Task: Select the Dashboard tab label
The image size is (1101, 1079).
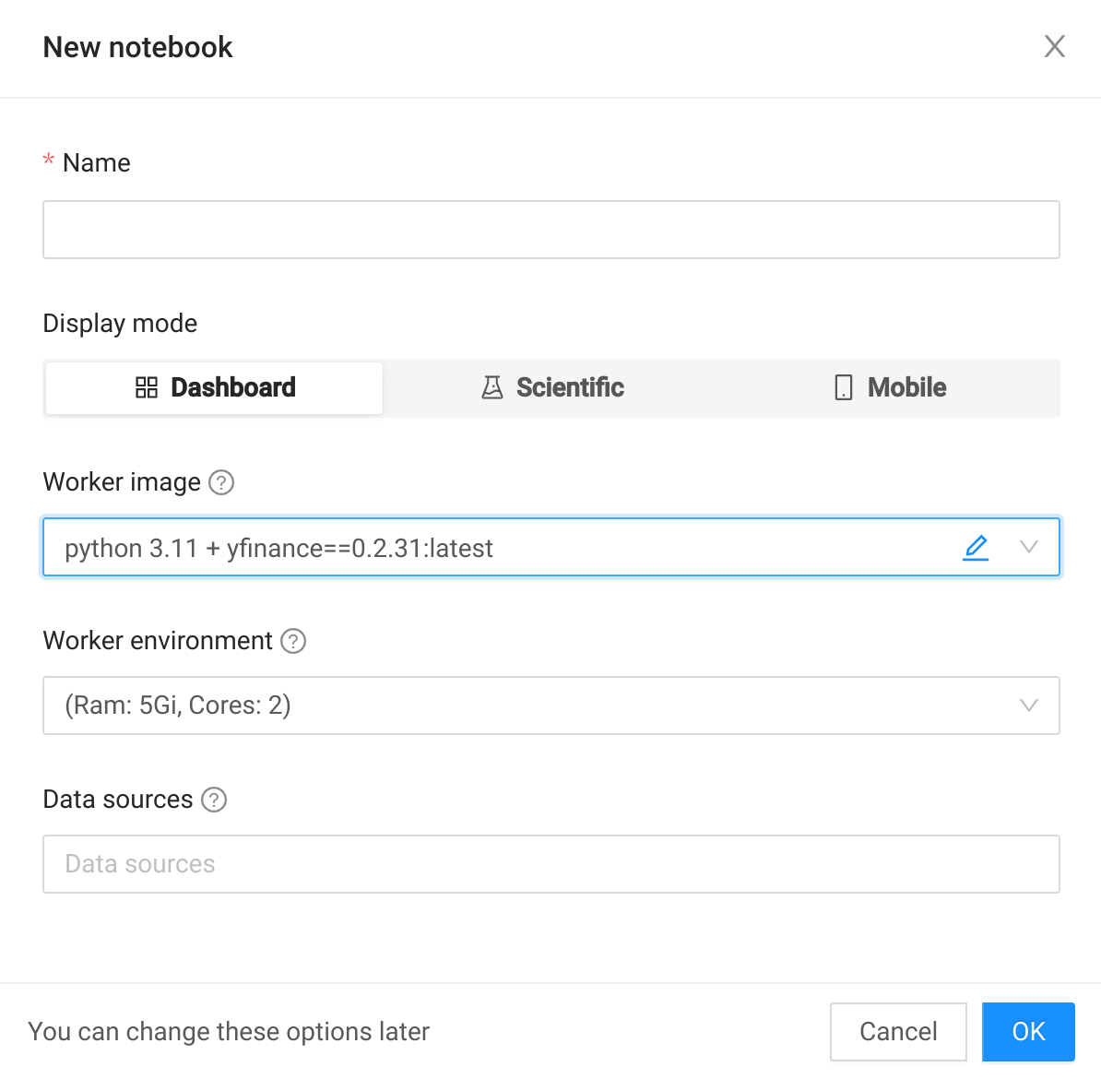Action: tap(233, 387)
